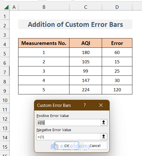The height and width of the screenshot is (156, 142).
Task: Select AQI cell with value 99
Action: click(x=86, y=71)
